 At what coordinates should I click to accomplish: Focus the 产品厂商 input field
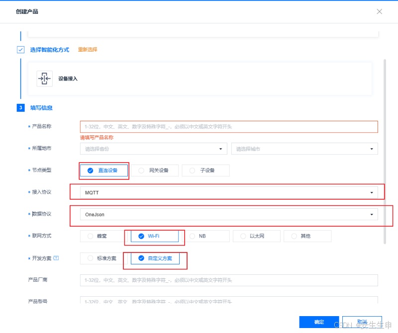[229, 280]
